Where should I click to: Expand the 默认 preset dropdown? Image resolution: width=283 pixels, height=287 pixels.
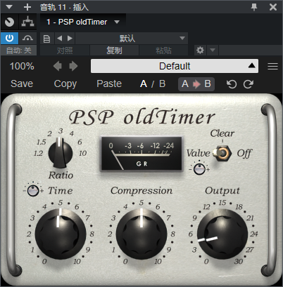point(132,39)
